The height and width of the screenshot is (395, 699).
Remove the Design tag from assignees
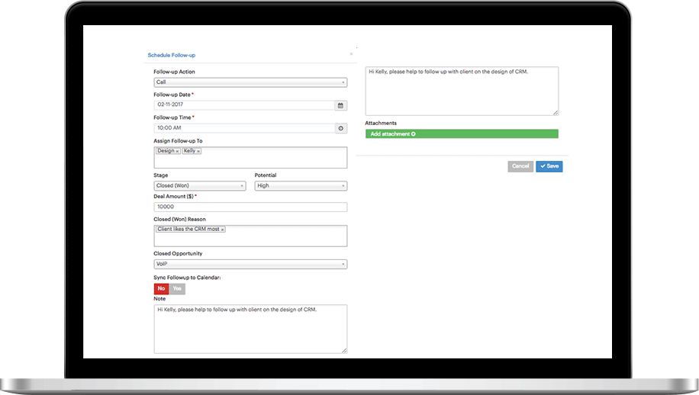coord(177,151)
